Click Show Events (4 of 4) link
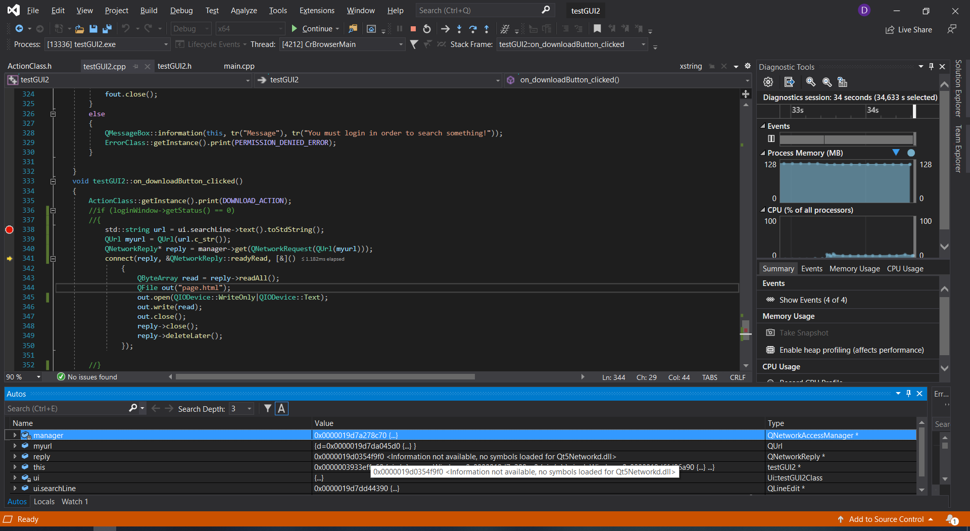The height and width of the screenshot is (531, 970). 813,300
